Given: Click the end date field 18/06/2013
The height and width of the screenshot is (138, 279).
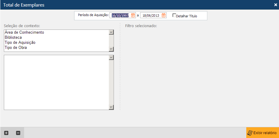Looking at the screenshot, I should (151, 15).
